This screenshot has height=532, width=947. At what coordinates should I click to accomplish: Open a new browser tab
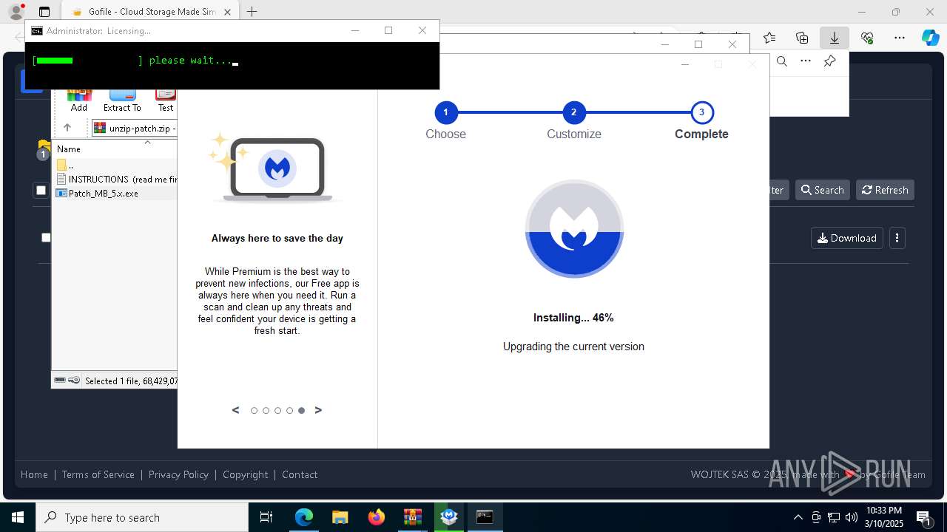tap(252, 12)
